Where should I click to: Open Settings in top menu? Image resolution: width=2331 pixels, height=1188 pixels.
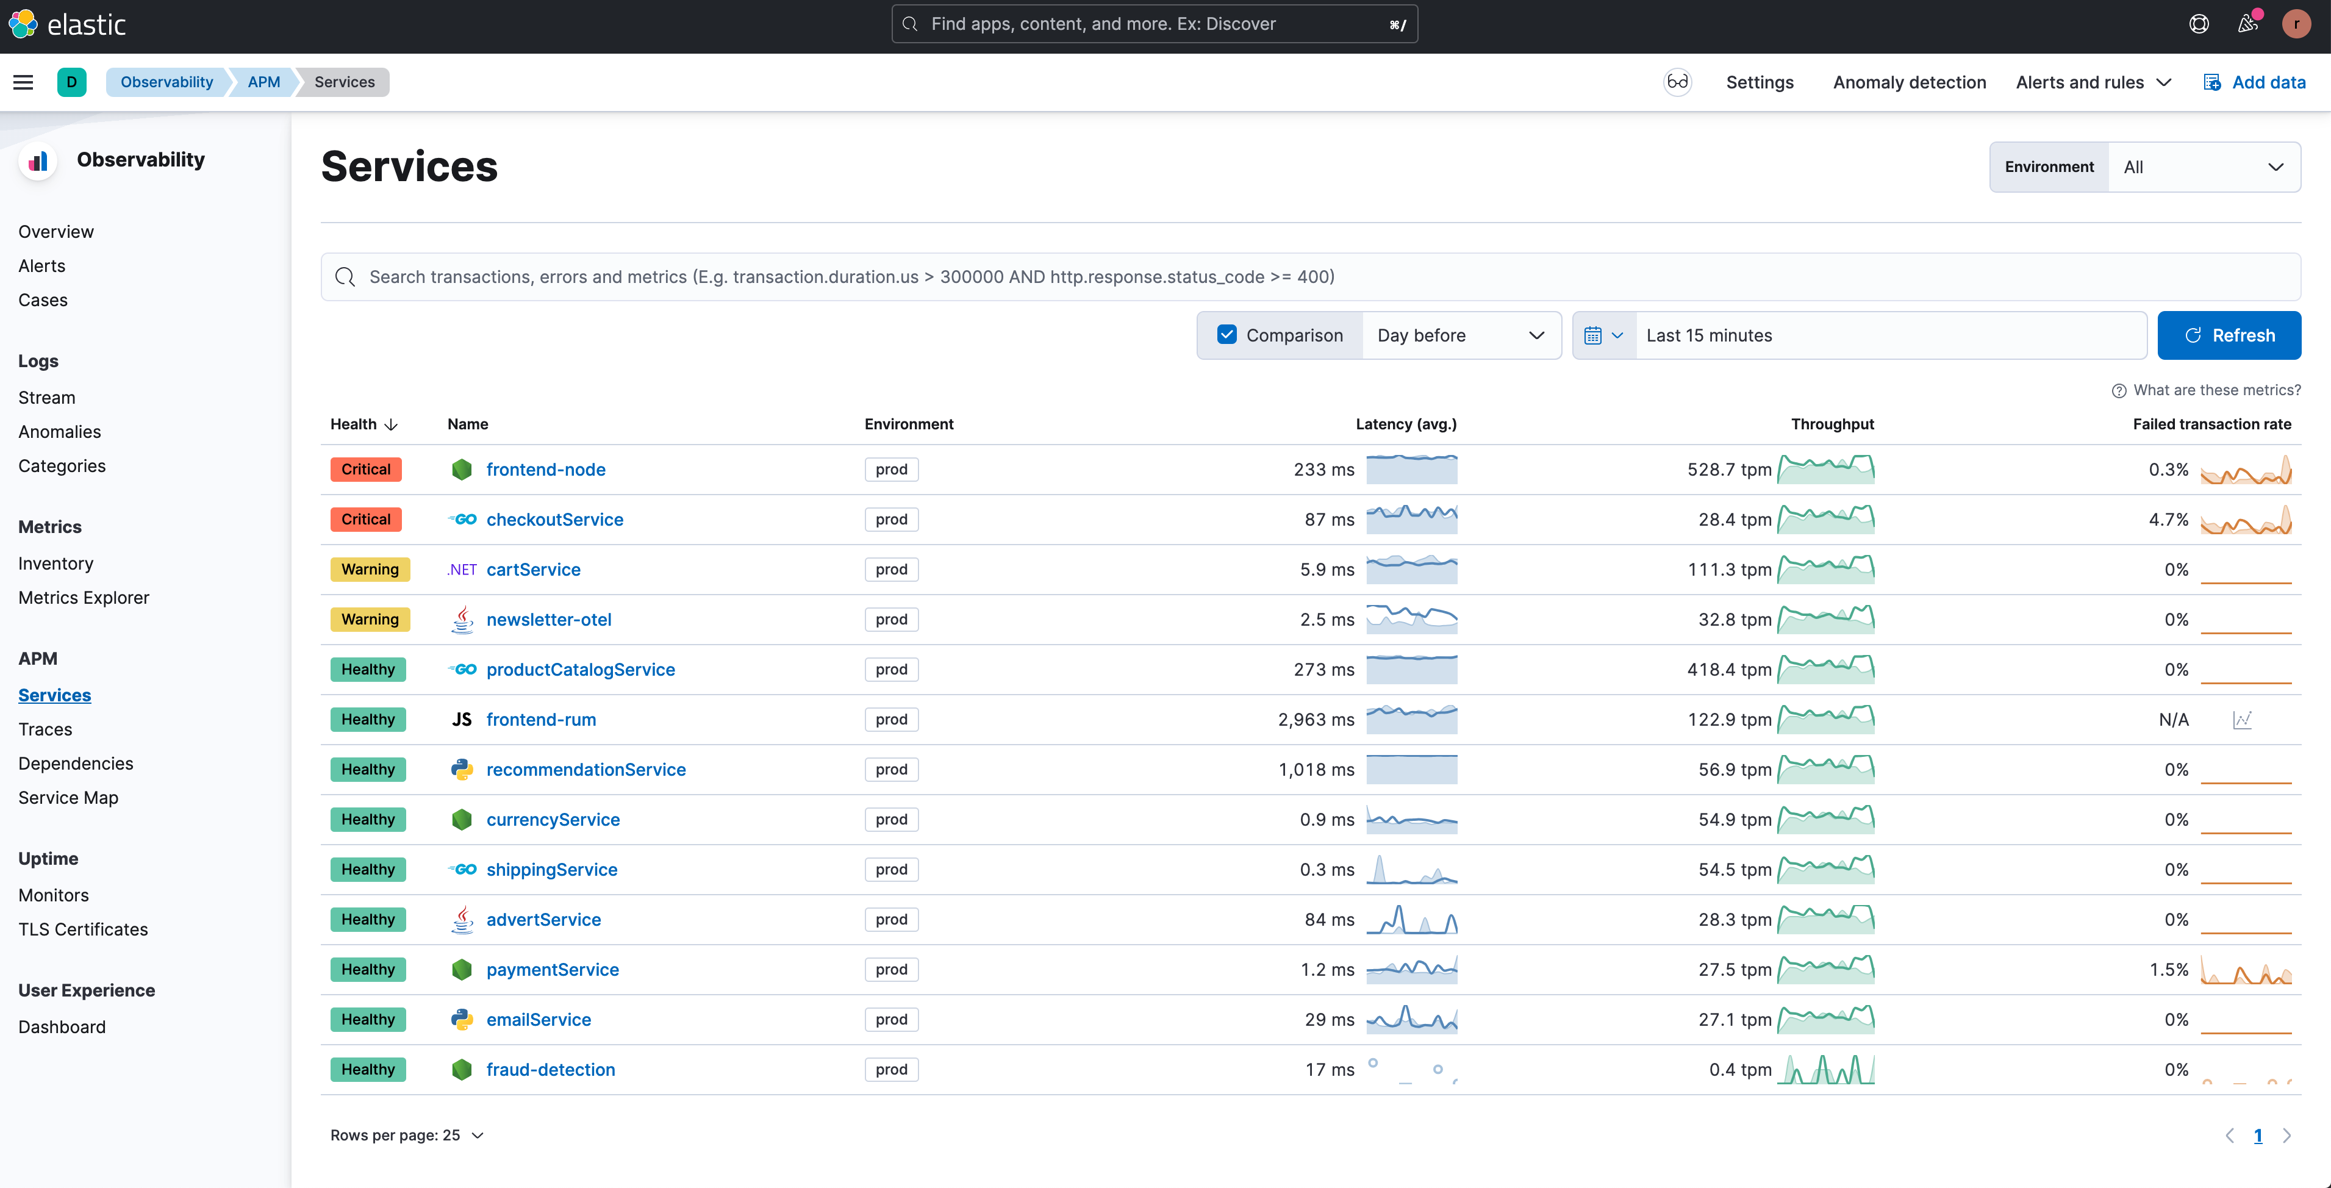point(1759,82)
